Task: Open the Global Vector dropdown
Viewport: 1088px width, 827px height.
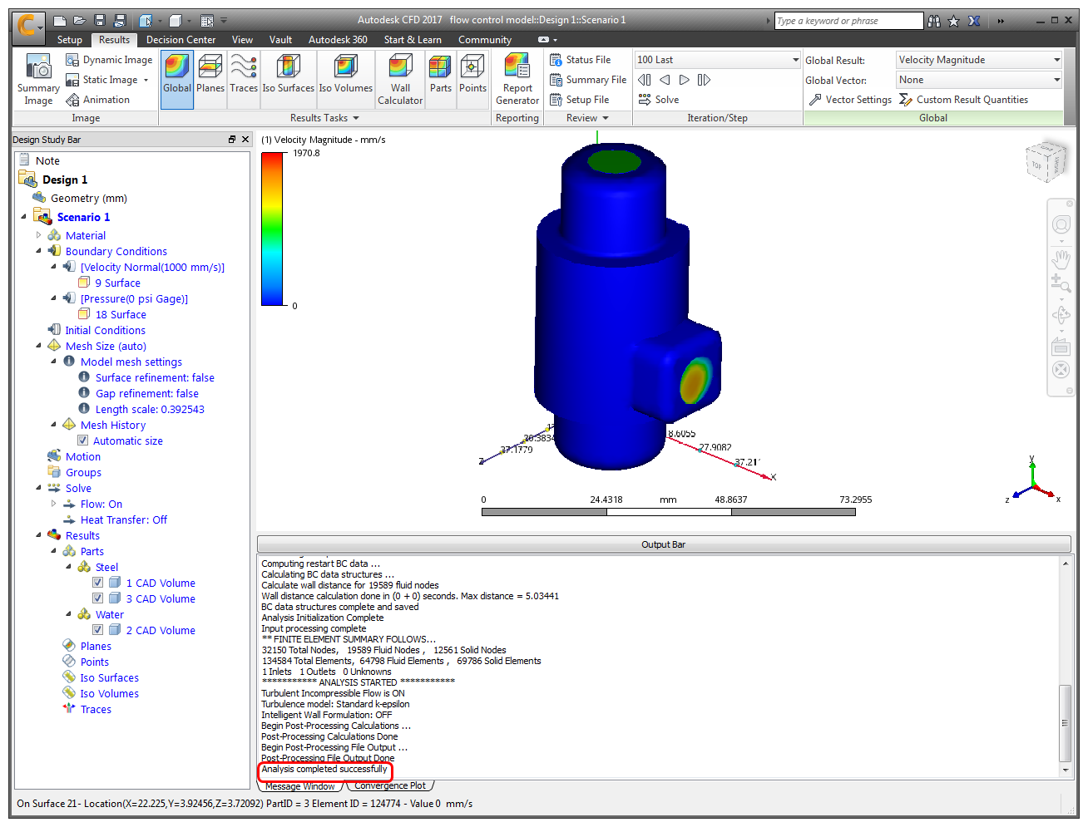Action: (979, 80)
